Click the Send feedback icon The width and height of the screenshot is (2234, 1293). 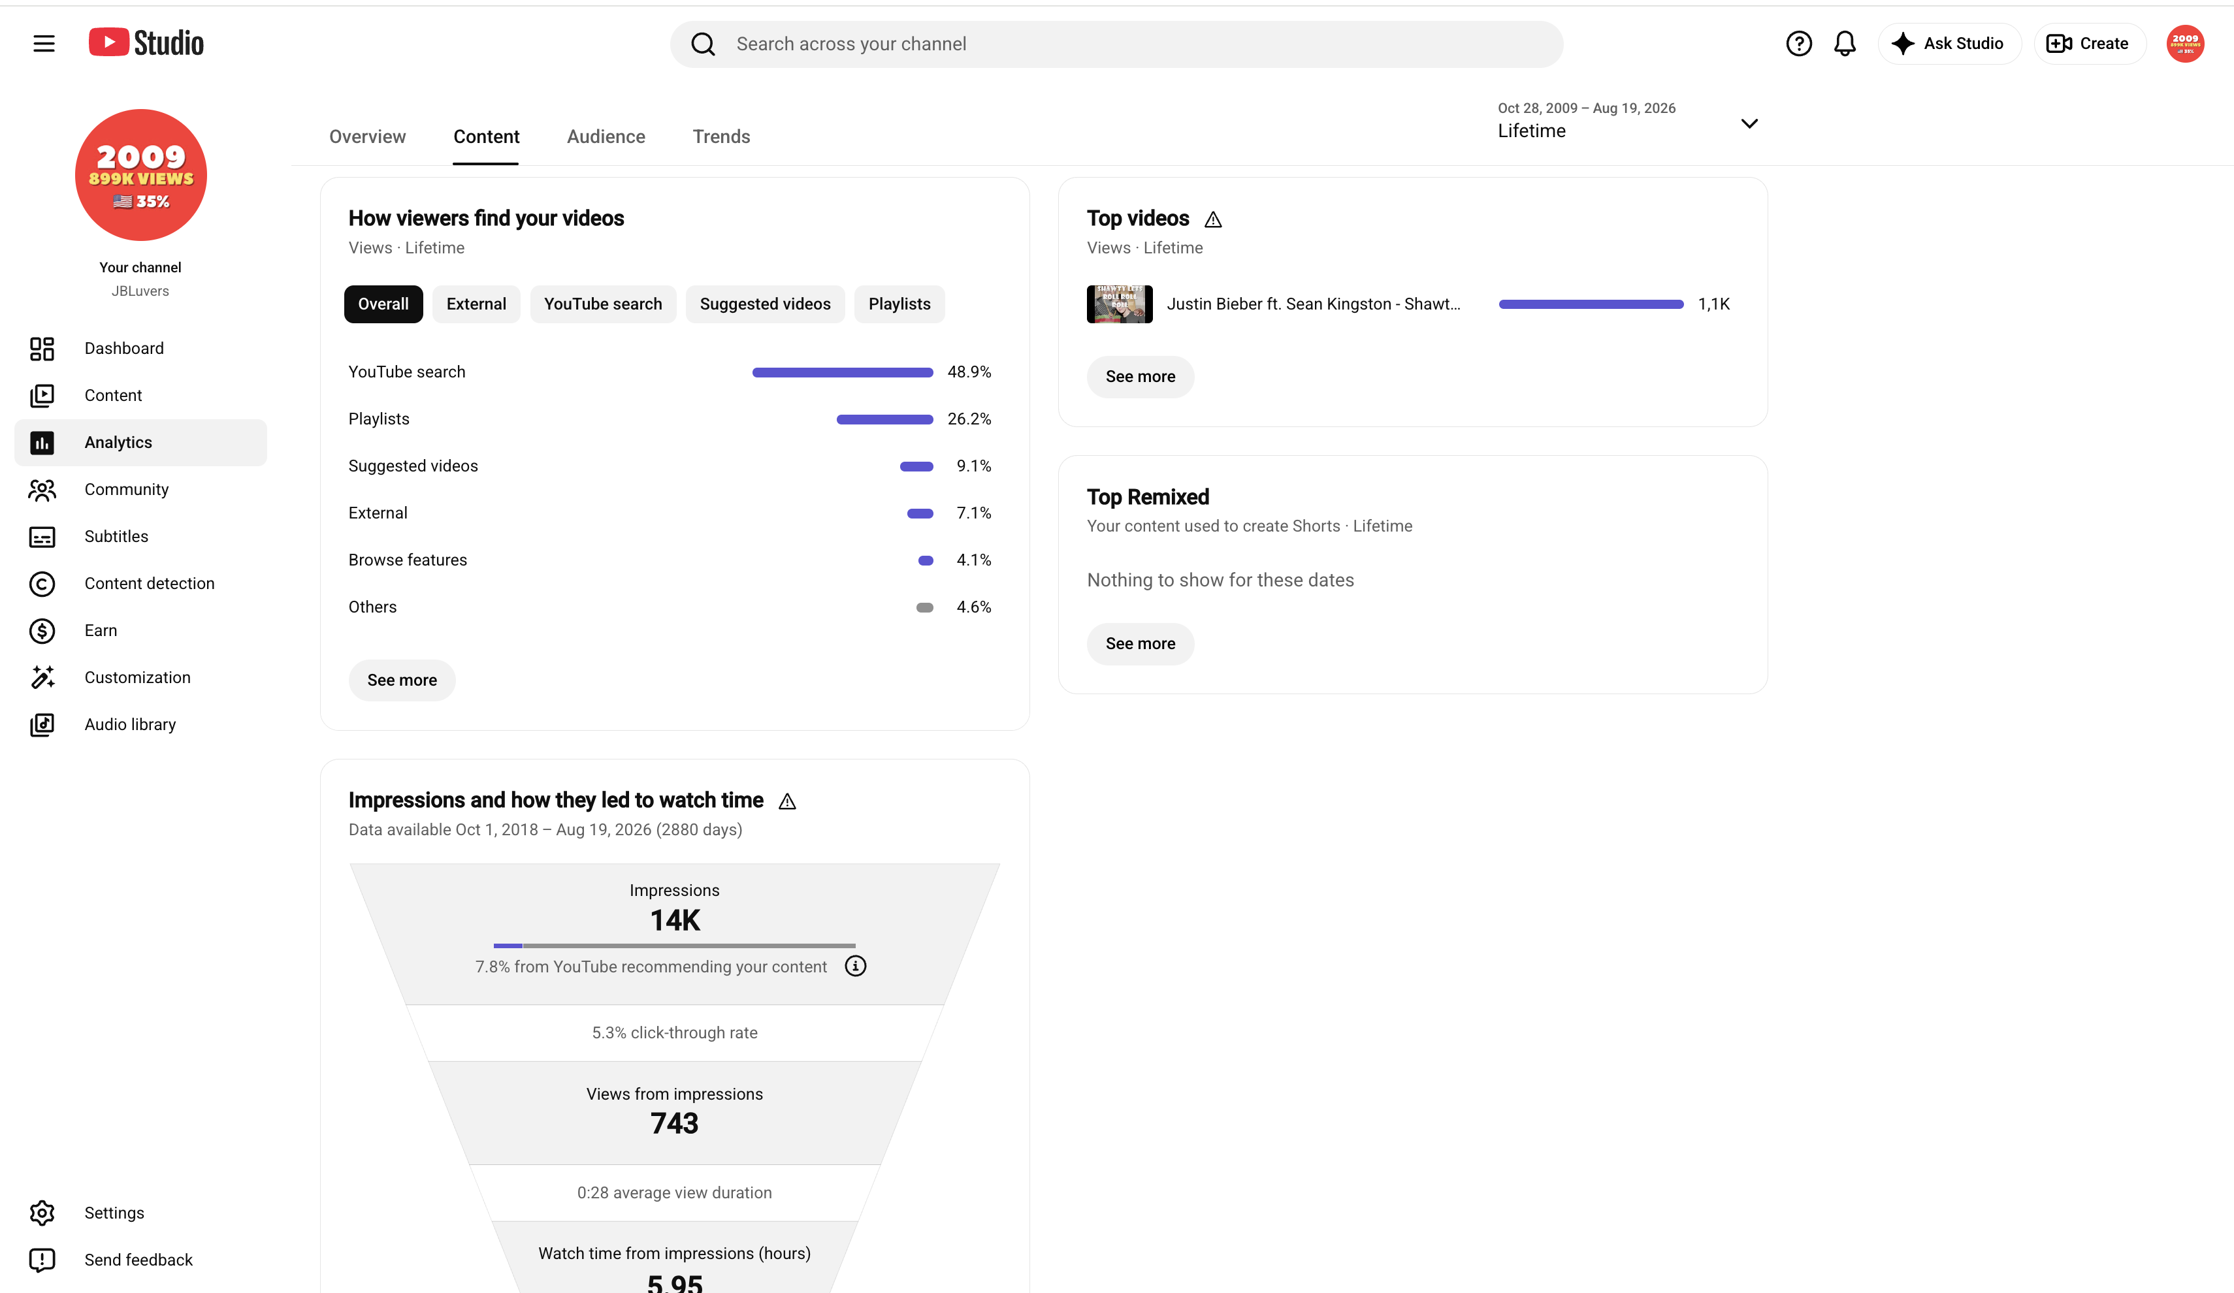tap(42, 1259)
